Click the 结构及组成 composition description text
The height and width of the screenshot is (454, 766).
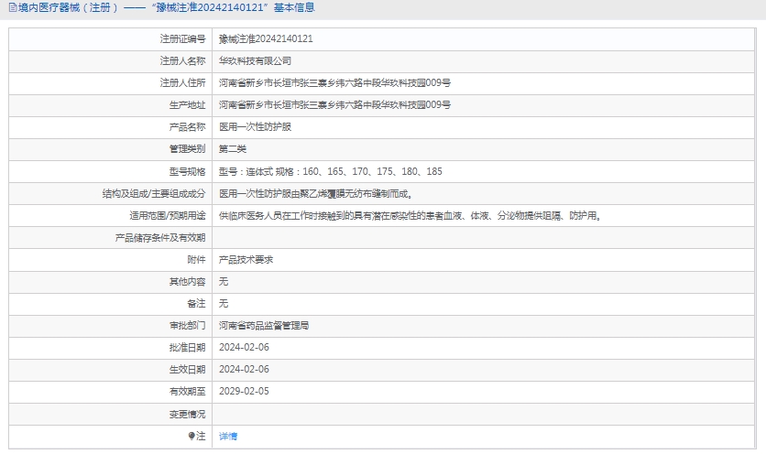315,194
